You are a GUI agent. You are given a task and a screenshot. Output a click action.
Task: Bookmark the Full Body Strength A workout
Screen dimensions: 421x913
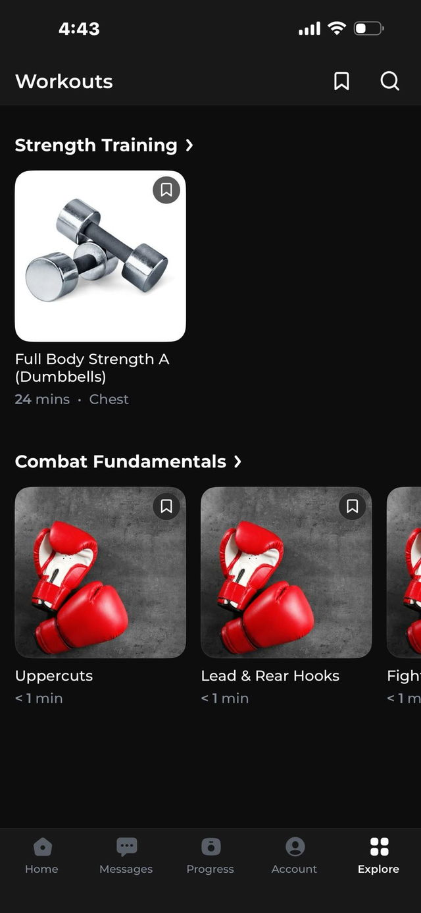tap(166, 190)
